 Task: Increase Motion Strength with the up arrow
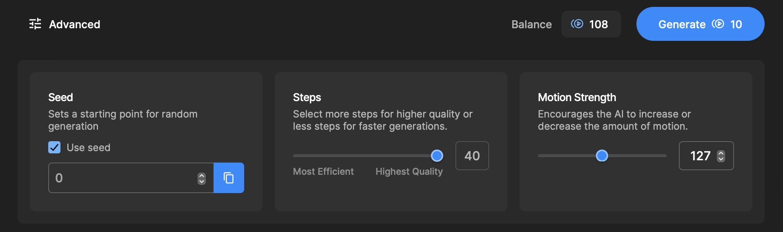pyautogui.click(x=721, y=153)
